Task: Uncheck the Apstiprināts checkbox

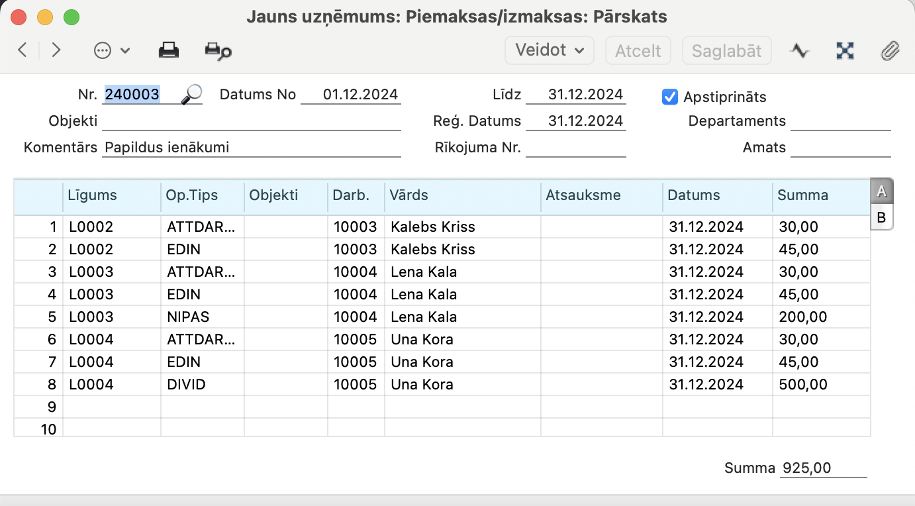Action: pos(670,97)
